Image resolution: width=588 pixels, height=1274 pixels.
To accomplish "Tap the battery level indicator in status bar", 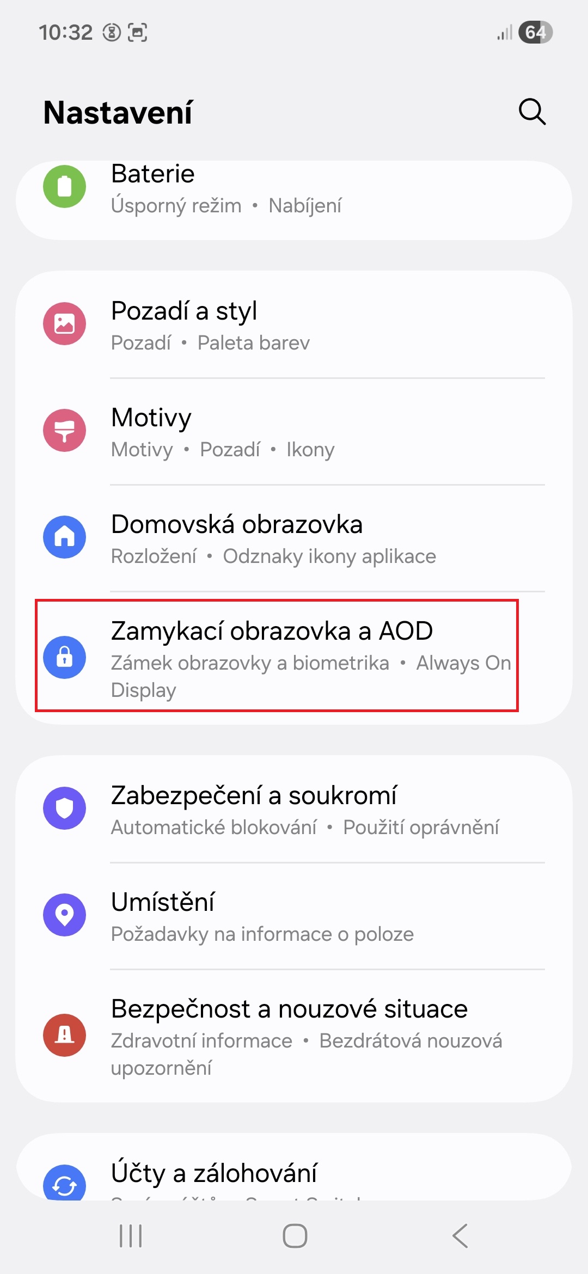I will (535, 33).
